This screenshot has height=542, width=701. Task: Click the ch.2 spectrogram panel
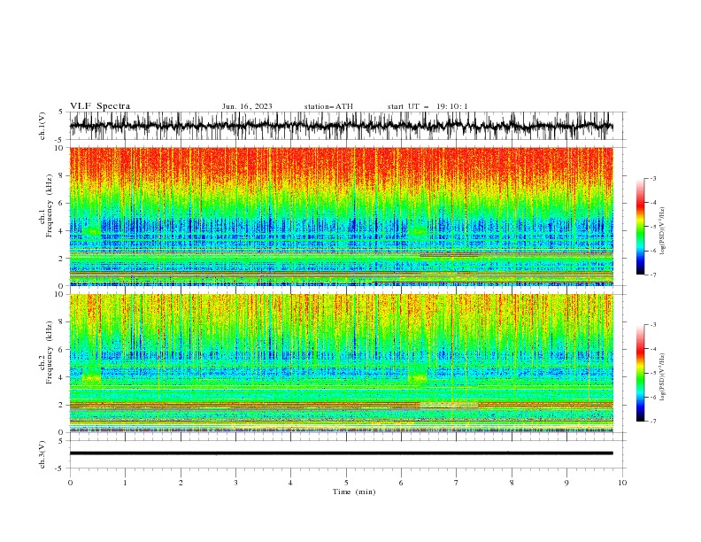(x=341, y=363)
